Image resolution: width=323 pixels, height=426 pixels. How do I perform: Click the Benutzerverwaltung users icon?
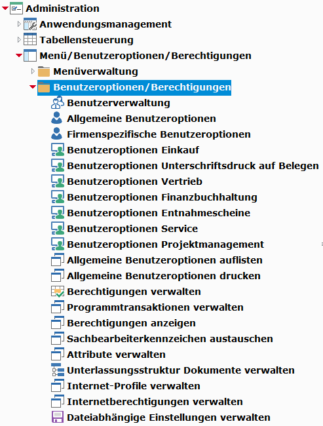coord(58,103)
